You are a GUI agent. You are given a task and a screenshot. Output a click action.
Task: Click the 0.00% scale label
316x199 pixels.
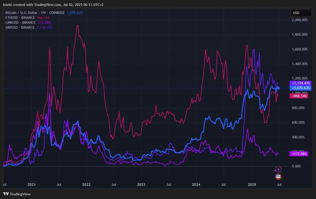(x=296, y=166)
